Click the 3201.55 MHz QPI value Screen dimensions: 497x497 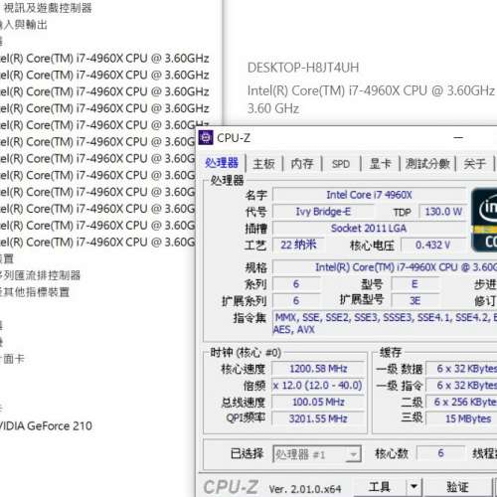point(318,418)
